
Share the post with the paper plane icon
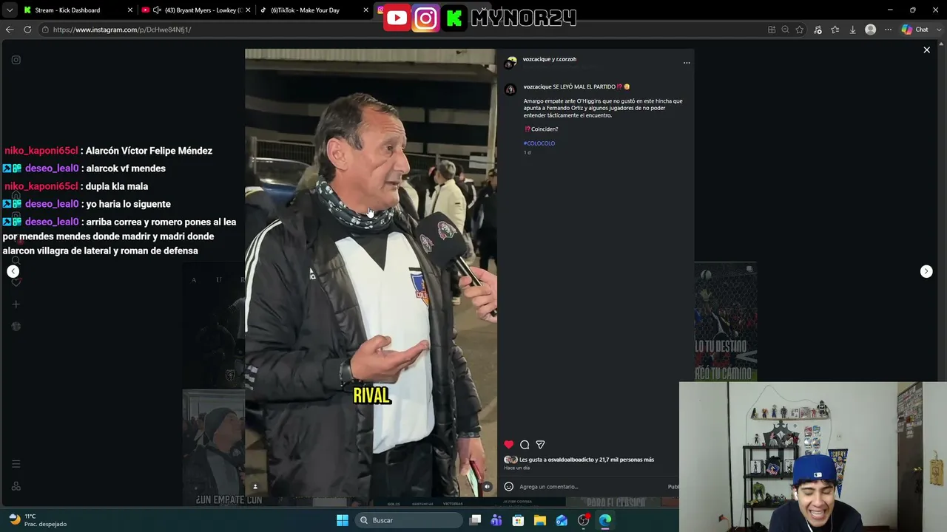[540, 445]
